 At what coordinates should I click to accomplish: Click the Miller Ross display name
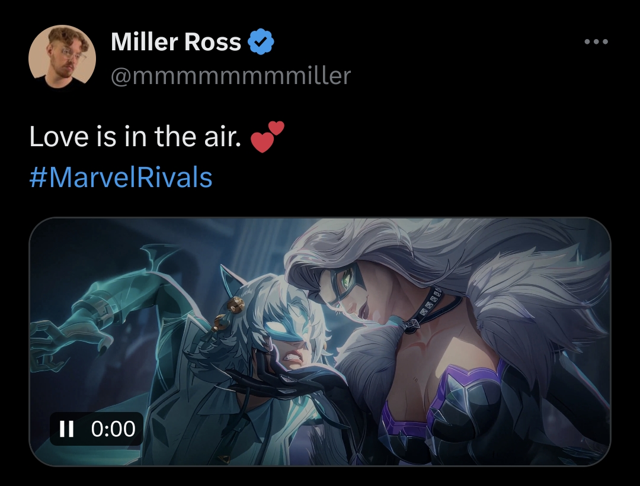[x=176, y=42]
